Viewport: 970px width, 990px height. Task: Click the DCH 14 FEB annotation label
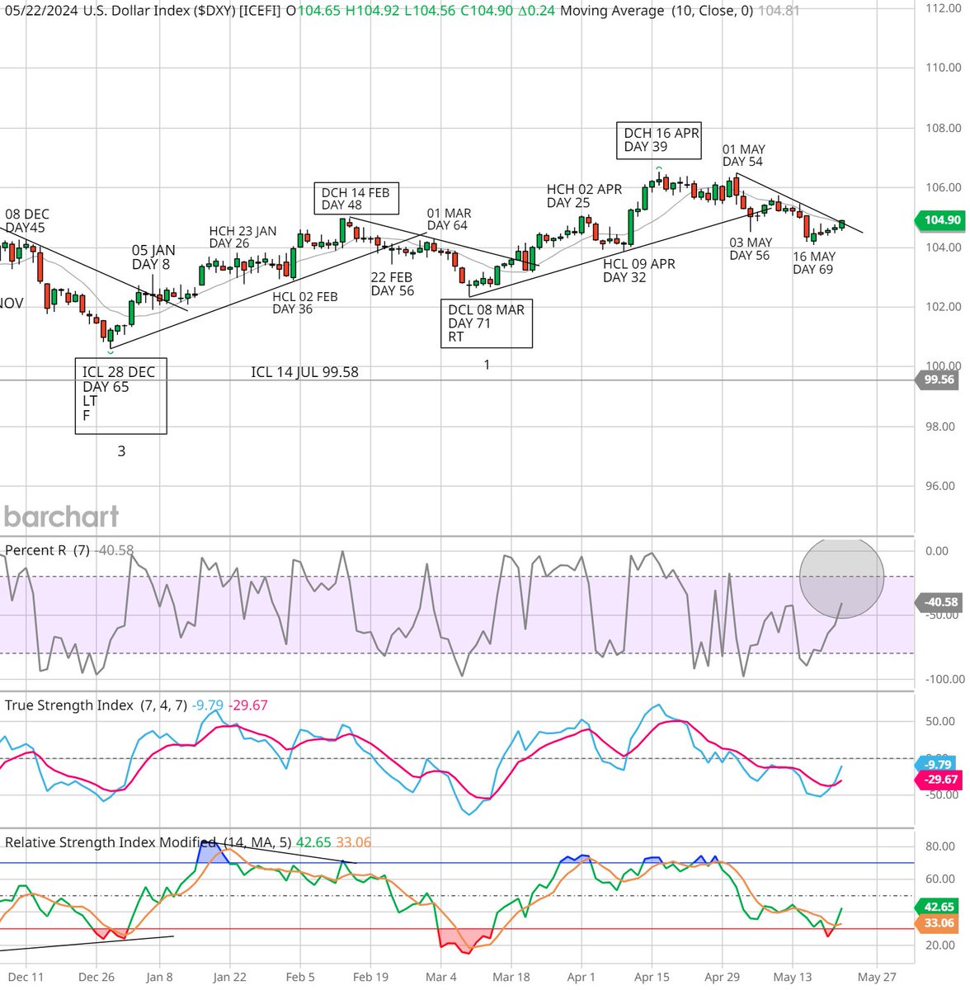pos(356,198)
